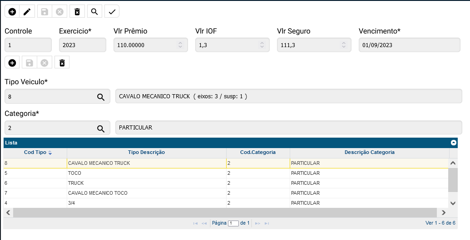This screenshot has height=240, width=470.
Task: Open Tipo Veiculo lookup search
Action: [x=101, y=96]
